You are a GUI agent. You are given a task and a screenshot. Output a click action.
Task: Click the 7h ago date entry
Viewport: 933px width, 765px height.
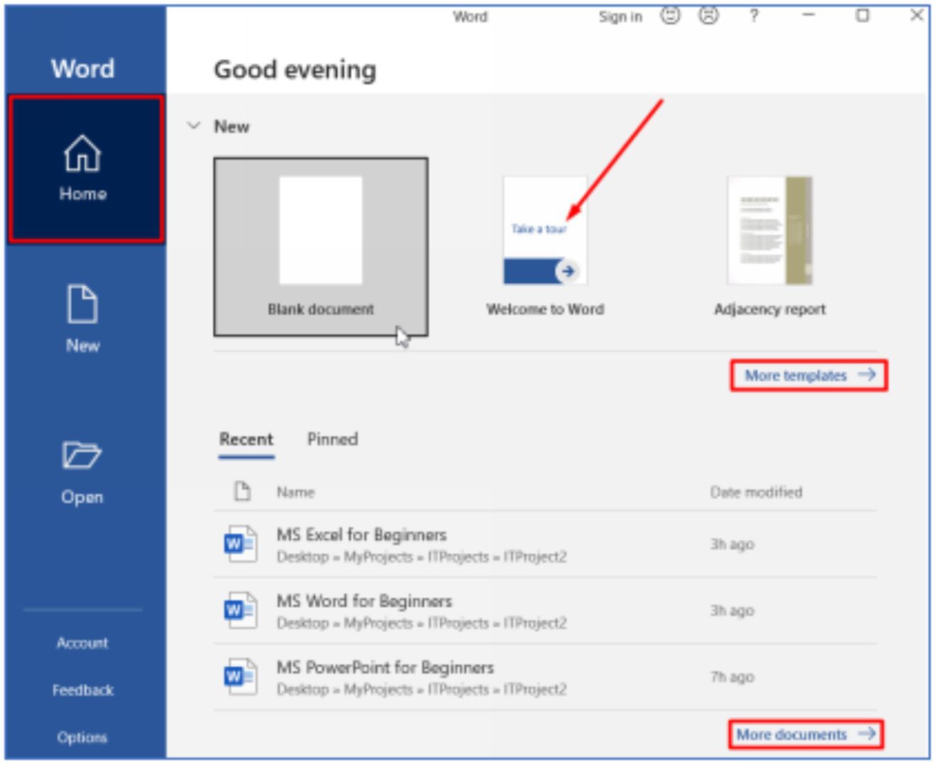733,677
